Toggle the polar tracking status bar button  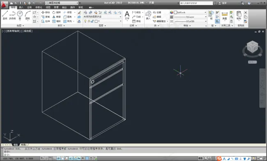tap(58, 159)
